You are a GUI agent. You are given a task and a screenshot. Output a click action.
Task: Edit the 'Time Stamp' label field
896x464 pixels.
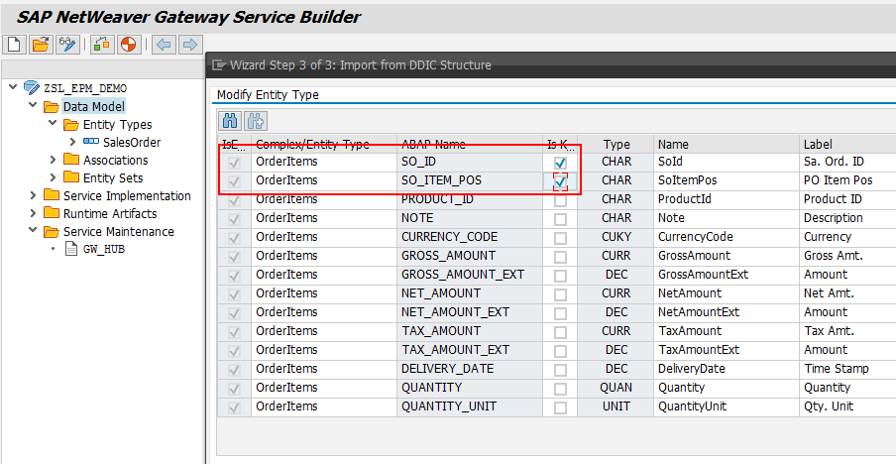click(x=847, y=369)
